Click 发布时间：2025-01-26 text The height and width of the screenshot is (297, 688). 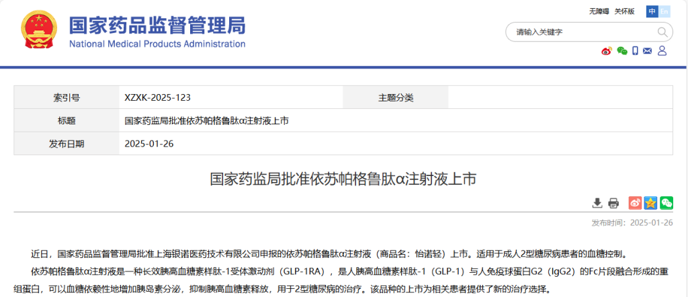[x=632, y=222]
